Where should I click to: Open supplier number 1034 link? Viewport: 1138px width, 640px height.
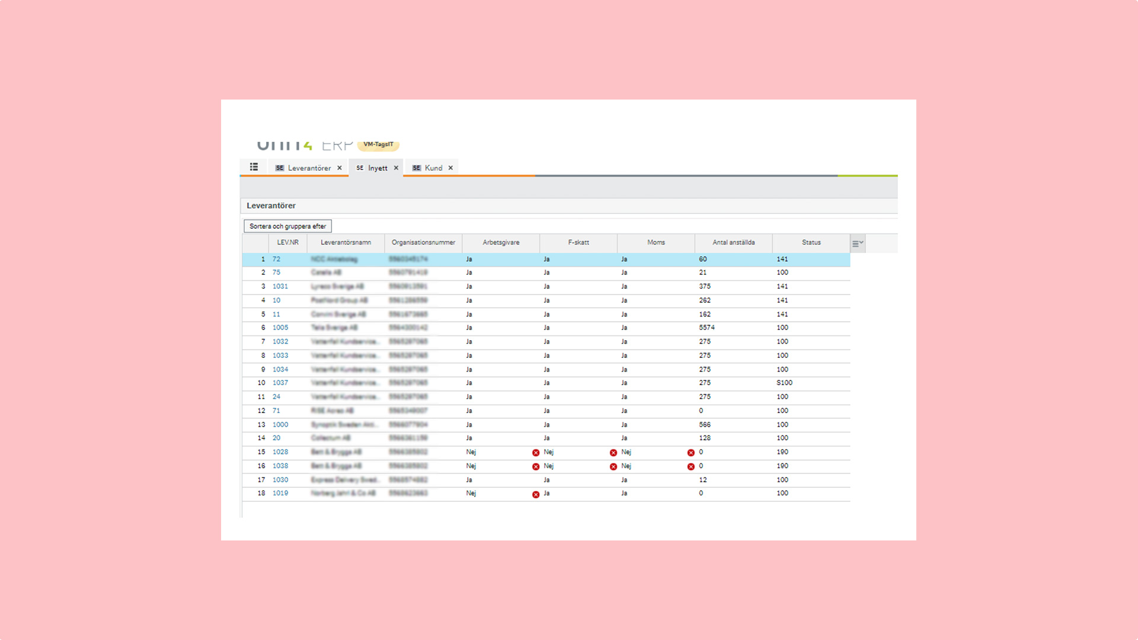tap(280, 369)
